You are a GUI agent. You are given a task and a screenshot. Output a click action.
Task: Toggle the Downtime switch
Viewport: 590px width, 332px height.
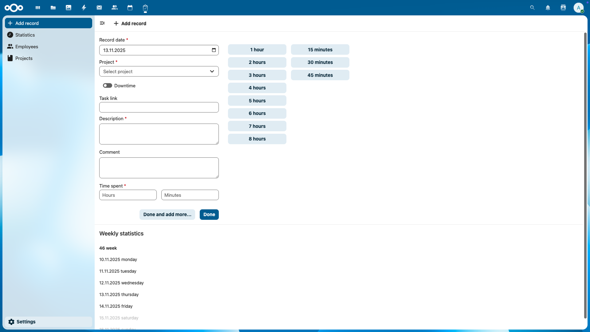pyautogui.click(x=108, y=86)
